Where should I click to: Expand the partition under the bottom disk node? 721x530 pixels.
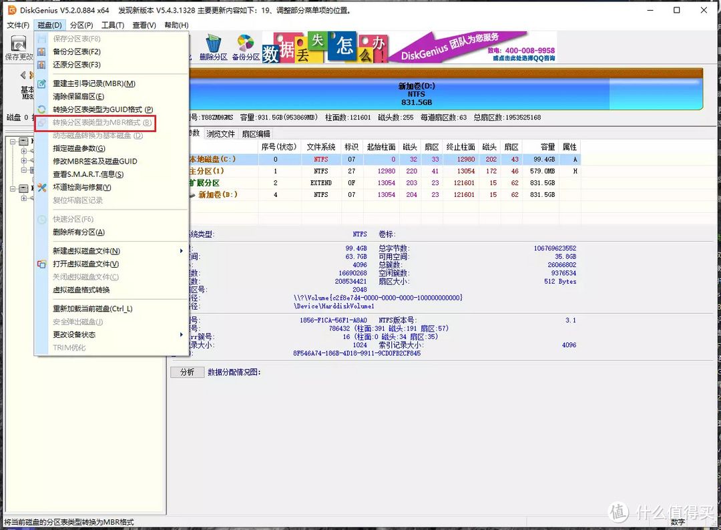(23, 198)
